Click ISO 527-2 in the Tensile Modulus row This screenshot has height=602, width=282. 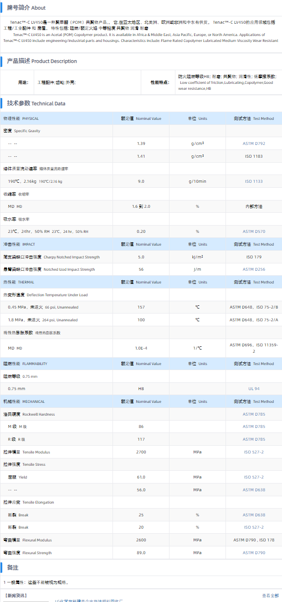pyautogui.click(x=254, y=452)
